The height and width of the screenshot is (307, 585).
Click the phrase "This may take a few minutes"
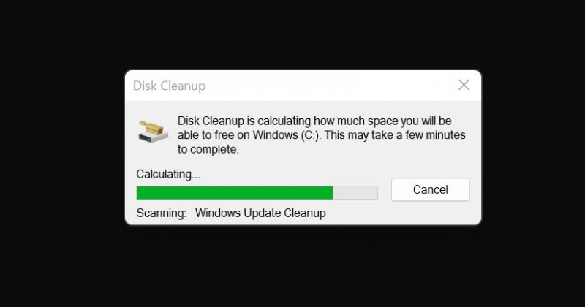tap(395, 134)
